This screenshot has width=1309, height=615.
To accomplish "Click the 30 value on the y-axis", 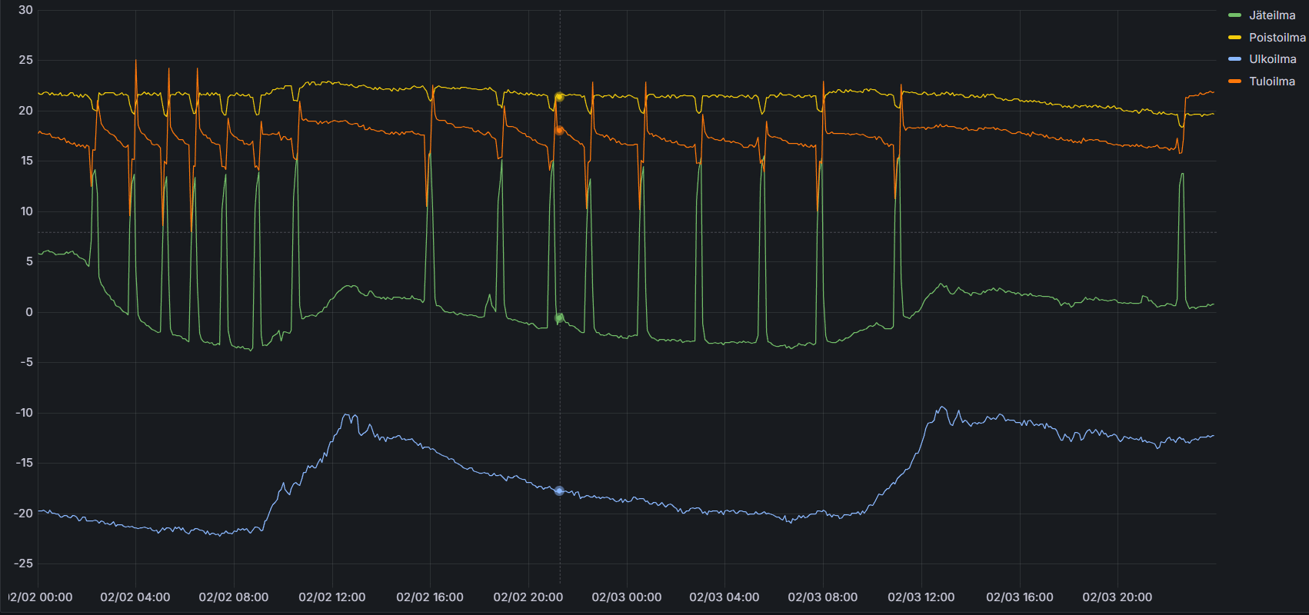I will 26,10.
